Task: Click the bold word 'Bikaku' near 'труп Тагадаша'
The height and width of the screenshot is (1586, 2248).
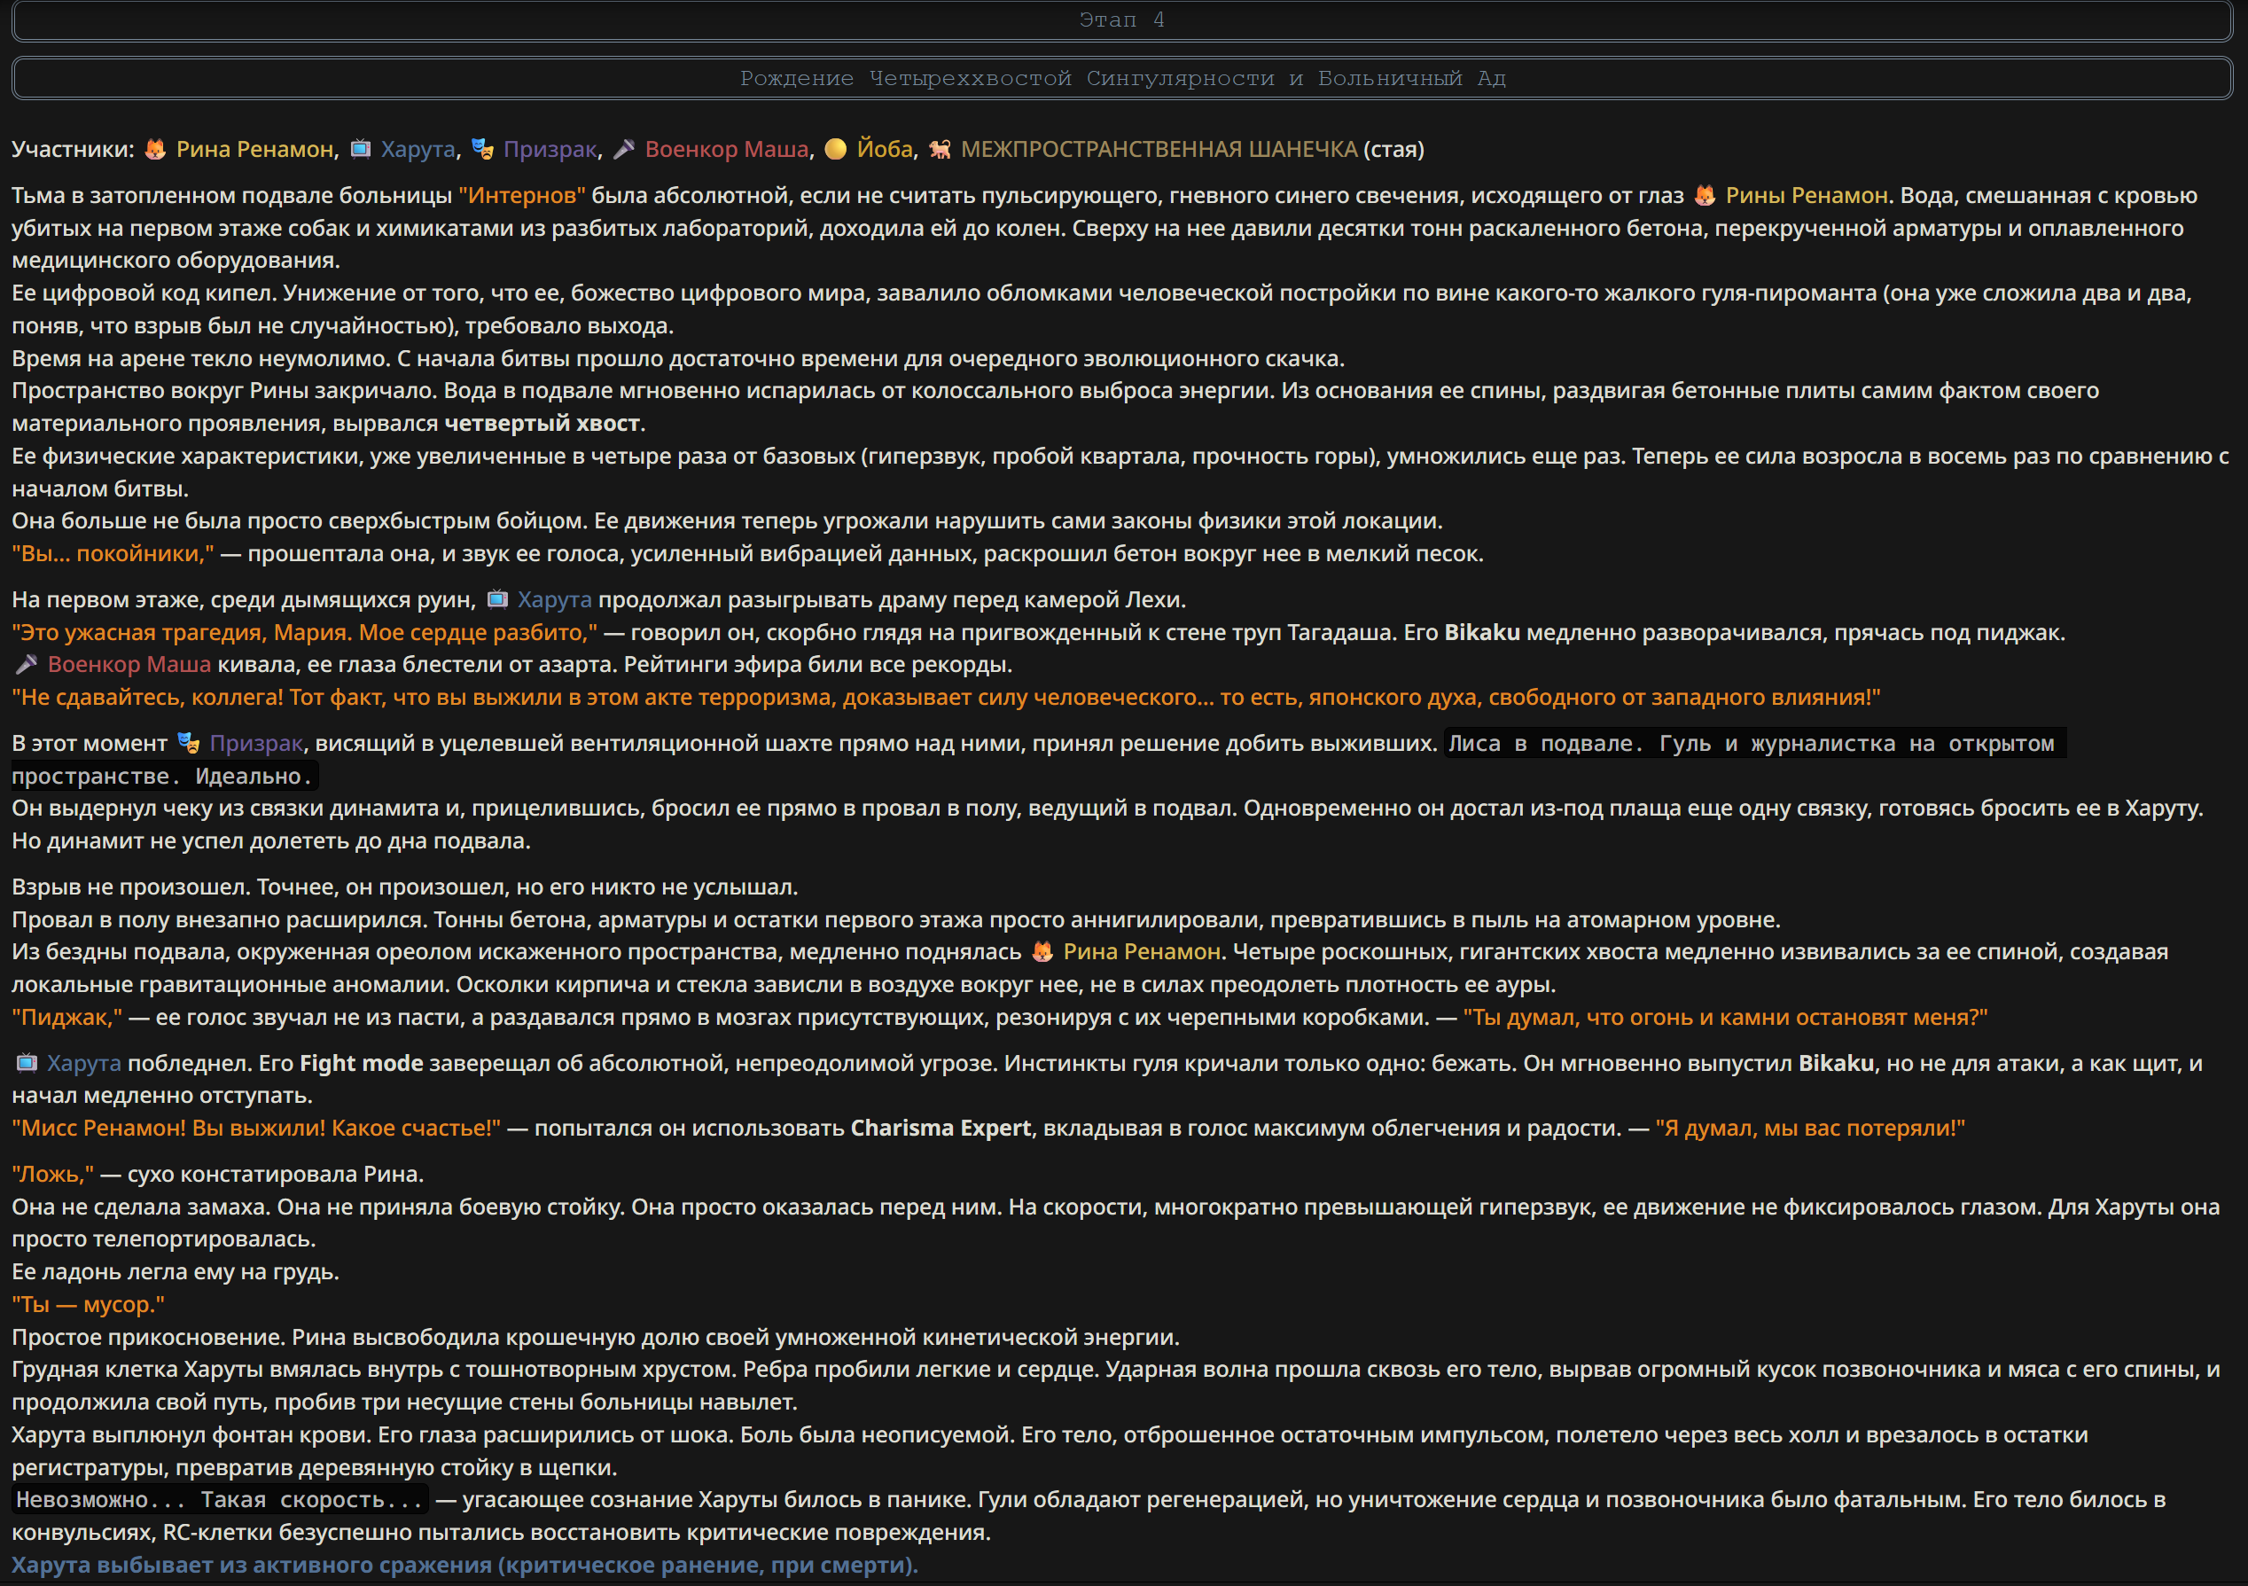Action: (1482, 632)
